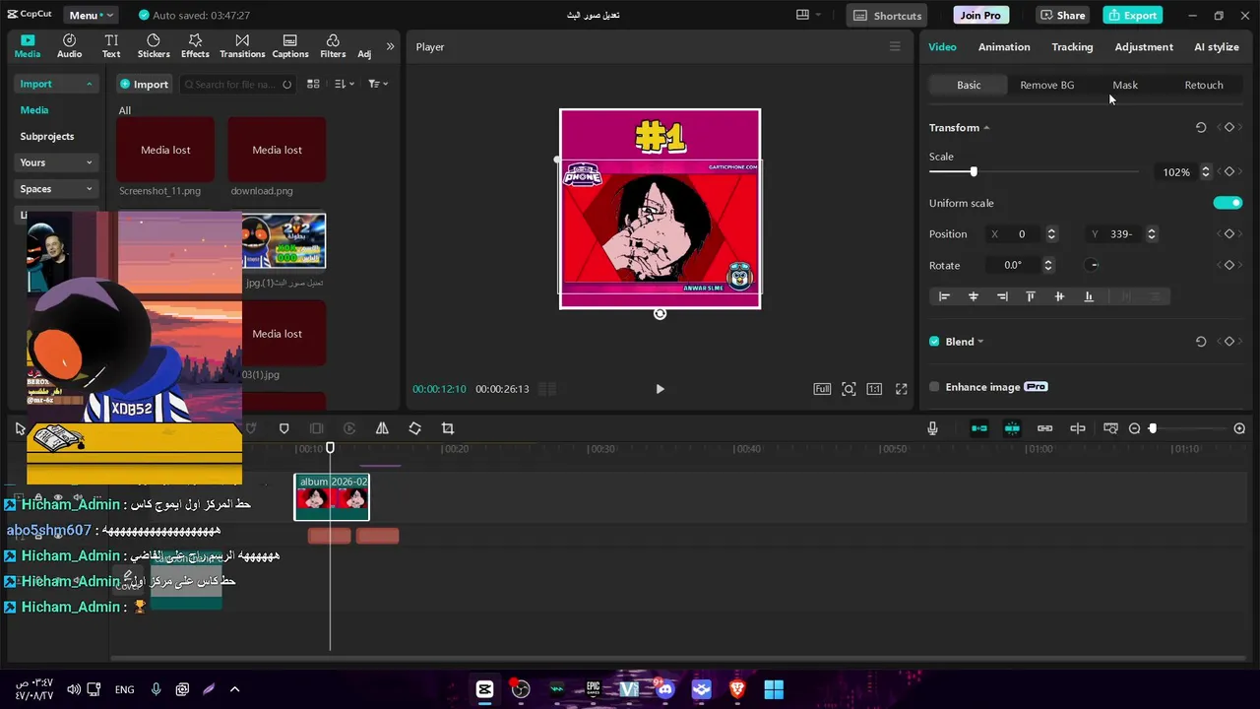Click the Join Pro button
The image size is (1260, 709).
point(980,15)
